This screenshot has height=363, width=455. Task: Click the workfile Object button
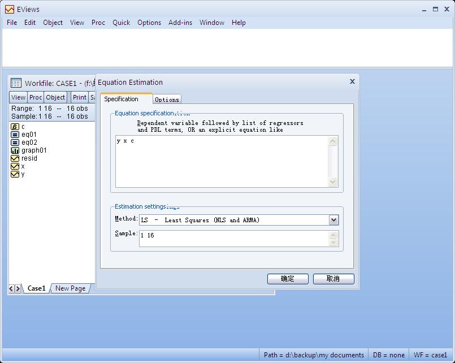tap(55, 97)
